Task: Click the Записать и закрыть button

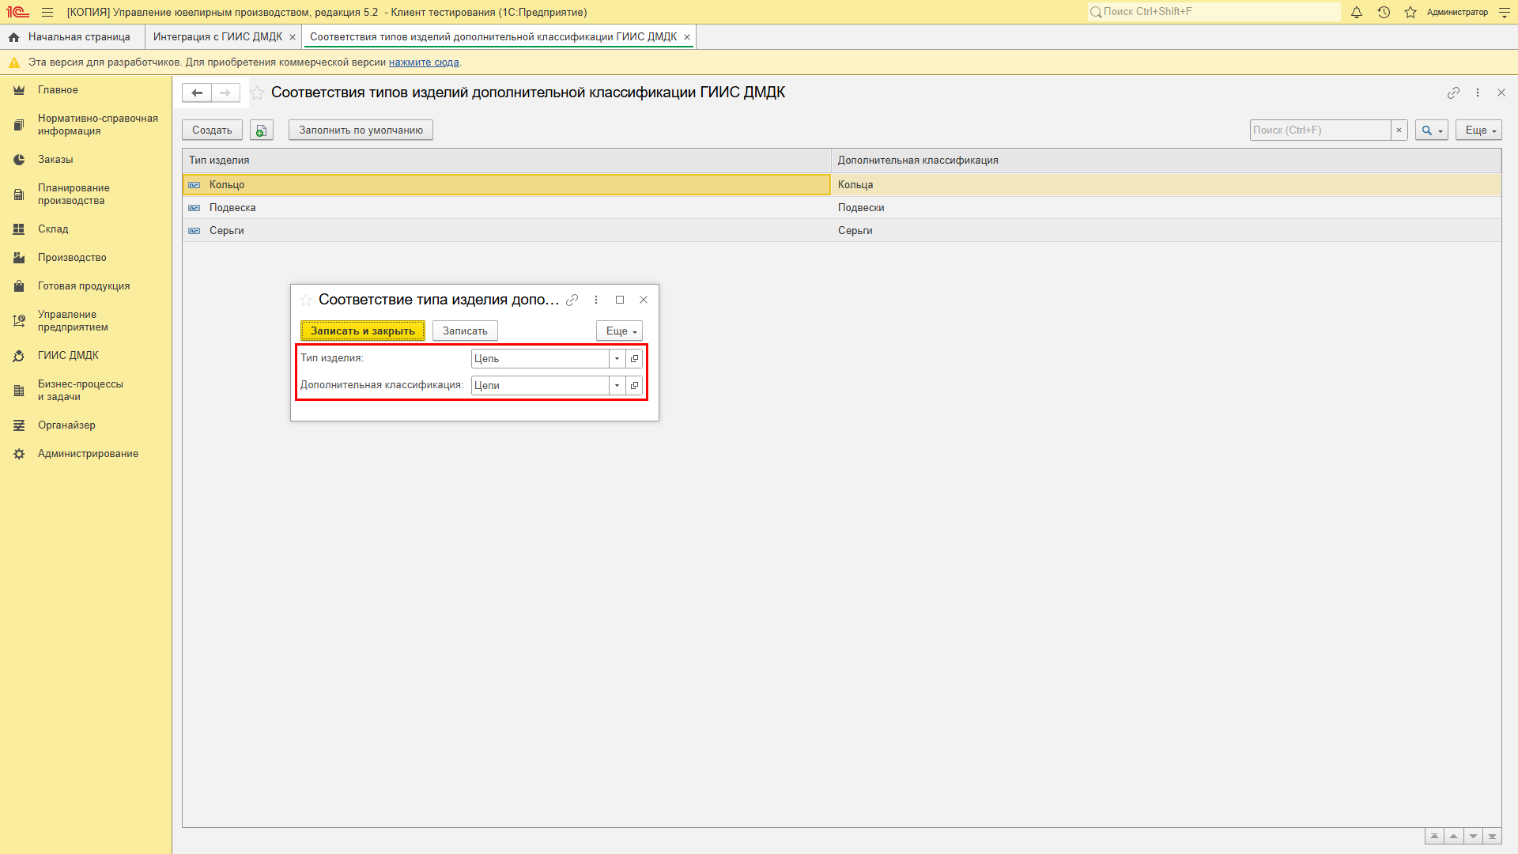Action: coord(363,331)
